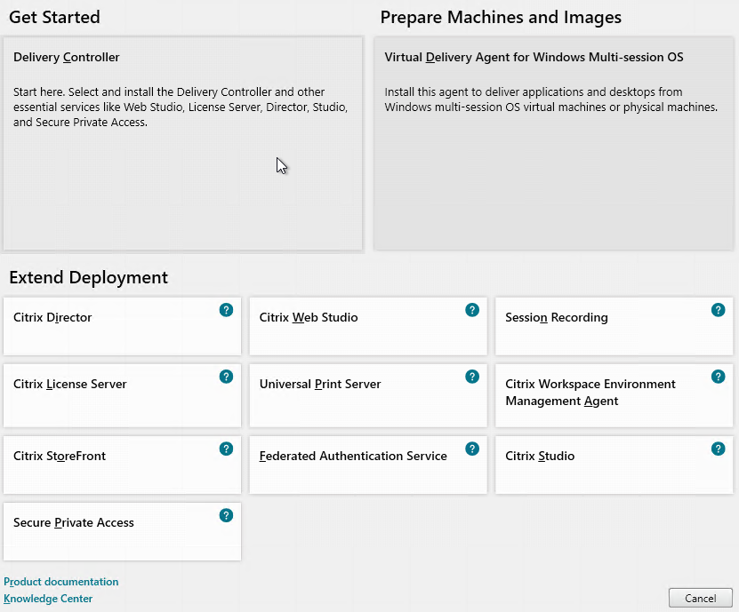Open help icon for Secure Private Access
This screenshot has height=612, width=739.
click(226, 515)
